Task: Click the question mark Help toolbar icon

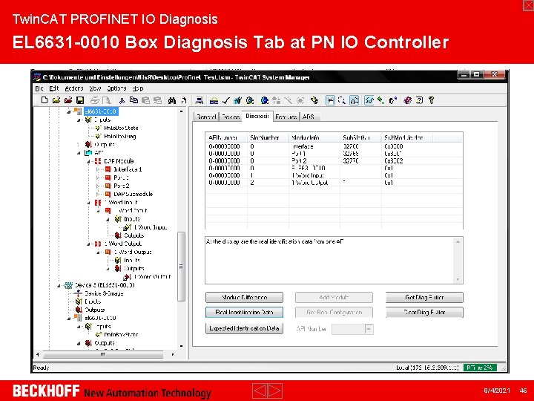Action: (431, 100)
